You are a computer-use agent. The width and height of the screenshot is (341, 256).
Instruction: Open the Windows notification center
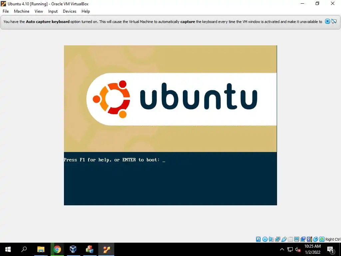click(330, 249)
